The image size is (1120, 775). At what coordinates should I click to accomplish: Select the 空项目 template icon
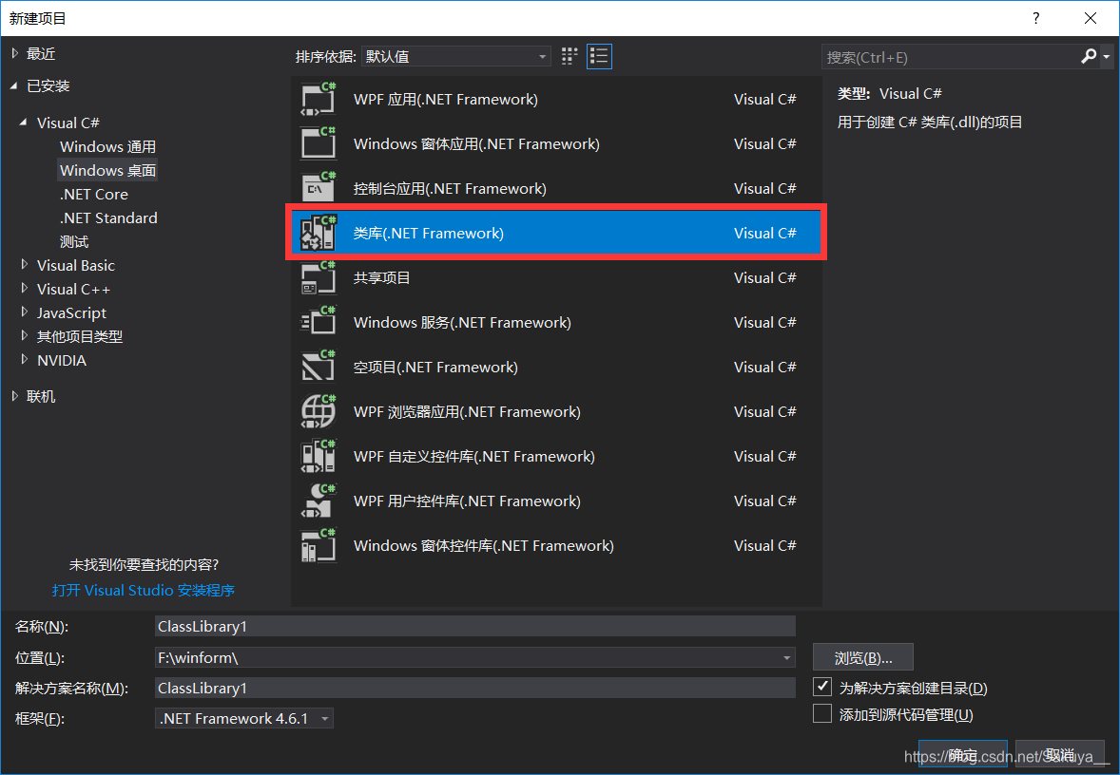(319, 367)
